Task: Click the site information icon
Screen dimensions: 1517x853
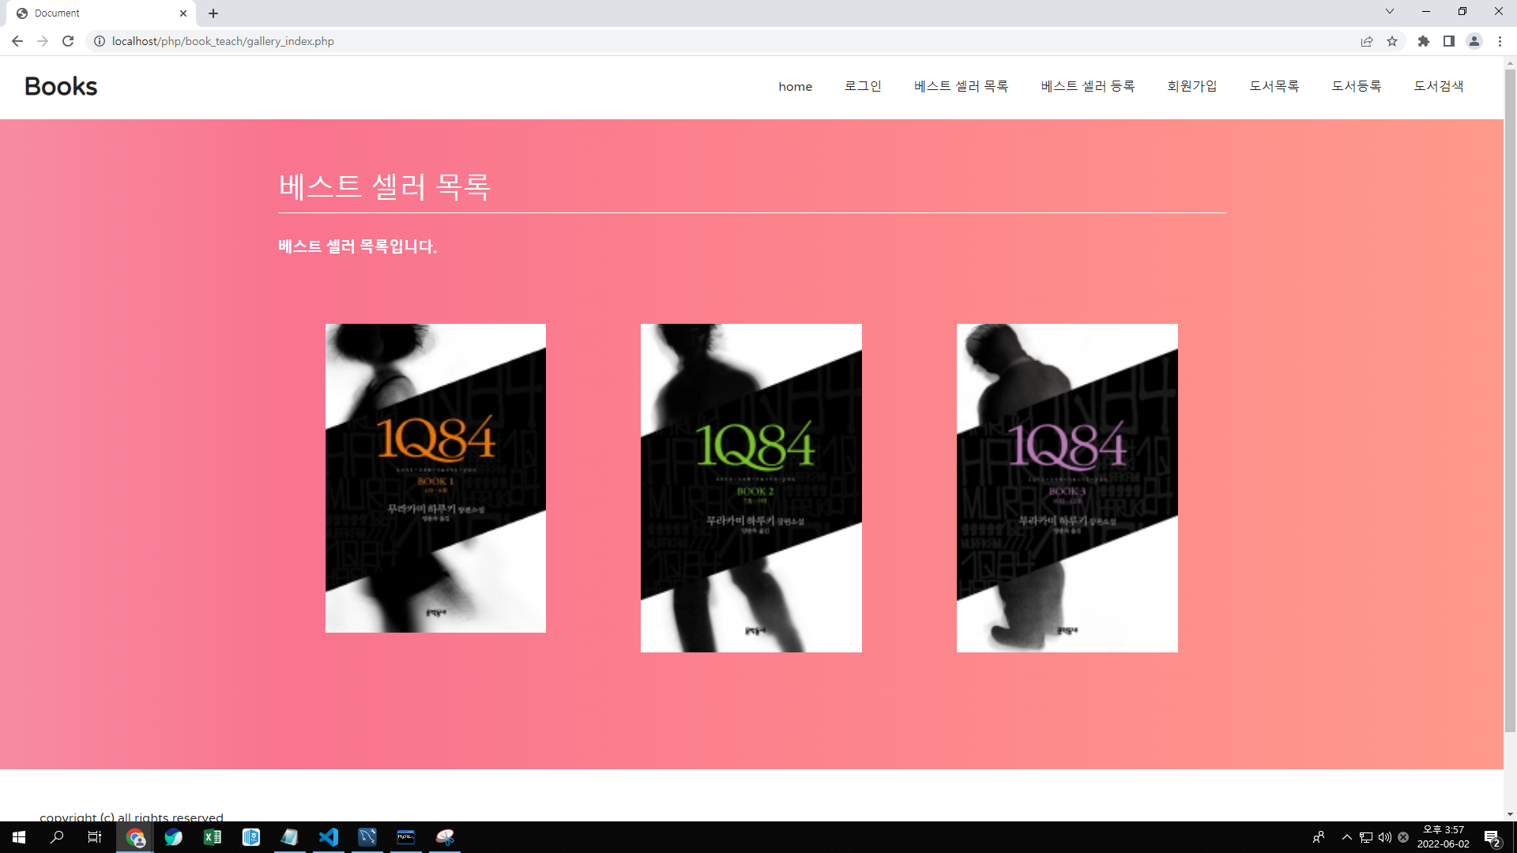Action: point(100,41)
